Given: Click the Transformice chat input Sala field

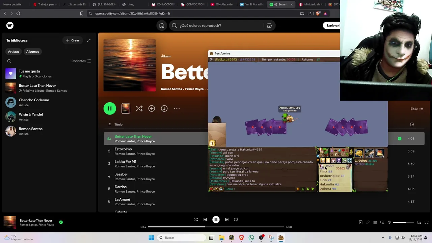Looking at the screenshot, I should click(x=259, y=189).
